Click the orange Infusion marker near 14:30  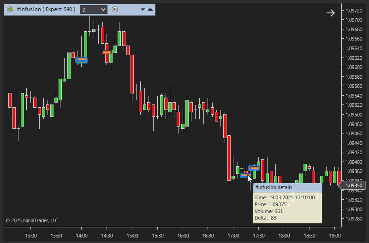pyautogui.click(x=107, y=52)
